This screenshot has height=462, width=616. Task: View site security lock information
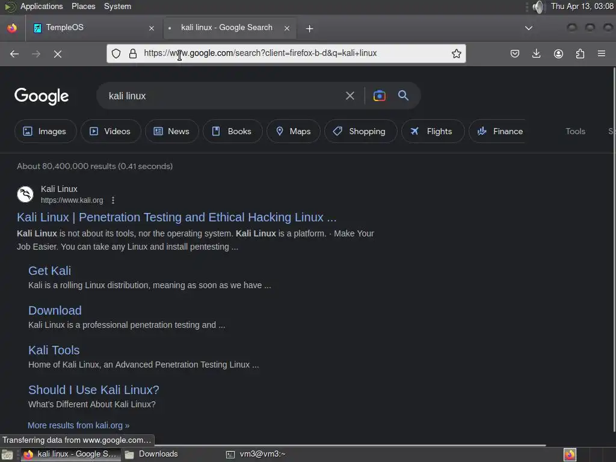[133, 54]
